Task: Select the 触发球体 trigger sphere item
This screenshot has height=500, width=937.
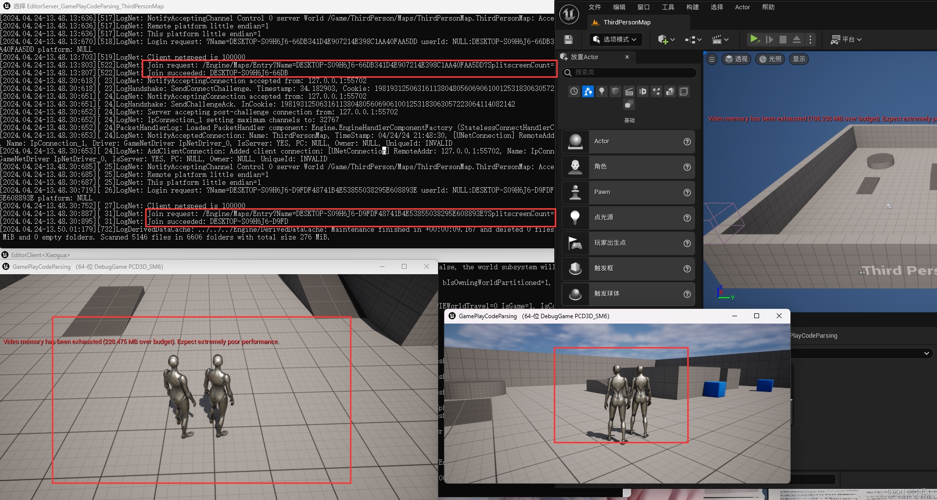Action: click(629, 294)
